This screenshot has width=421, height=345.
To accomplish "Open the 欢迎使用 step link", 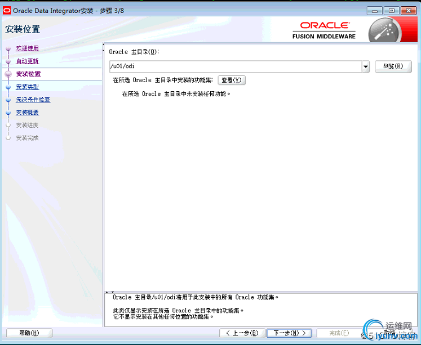I will pos(28,48).
